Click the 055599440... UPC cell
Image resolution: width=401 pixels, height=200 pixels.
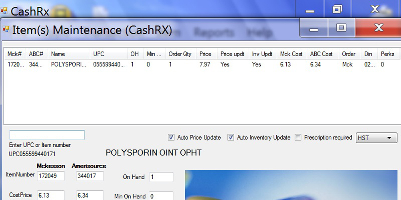pyautogui.click(x=109, y=64)
